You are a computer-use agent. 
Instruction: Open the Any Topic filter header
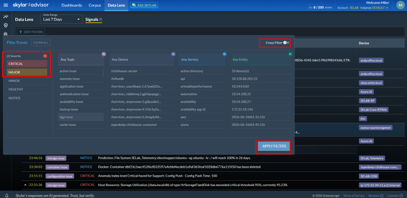point(81,59)
